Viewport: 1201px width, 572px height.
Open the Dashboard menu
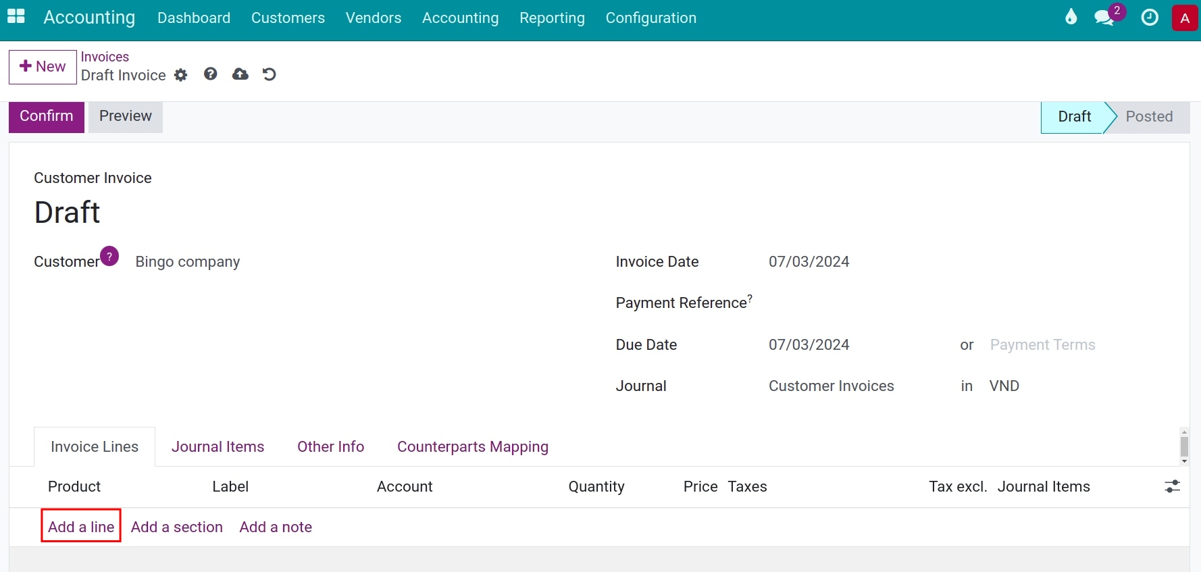[x=194, y=18]
